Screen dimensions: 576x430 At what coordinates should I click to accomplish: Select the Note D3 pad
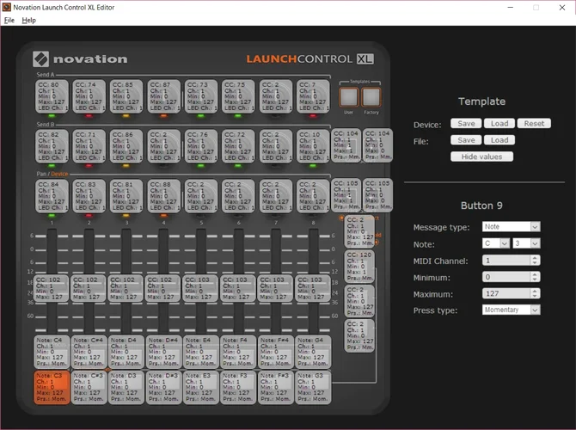pyautogui.click(x=126, y=387)
